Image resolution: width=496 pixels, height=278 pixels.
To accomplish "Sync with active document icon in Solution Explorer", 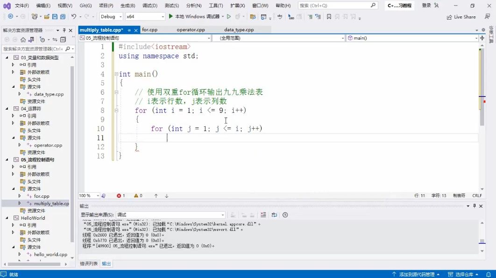I will (55, 40).
